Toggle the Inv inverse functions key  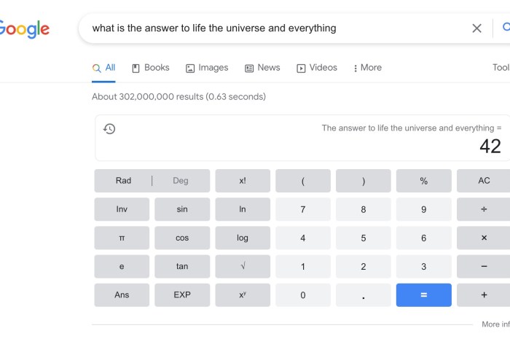(x=122, y=209)
